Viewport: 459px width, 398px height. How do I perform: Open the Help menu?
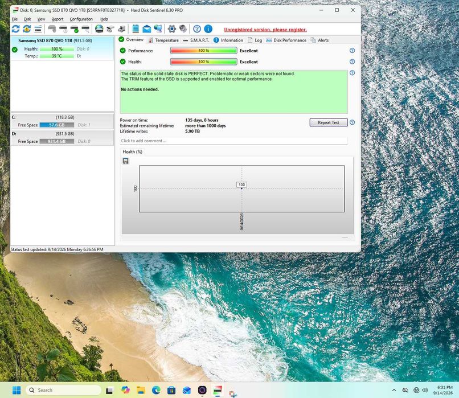tap(104, 19)
